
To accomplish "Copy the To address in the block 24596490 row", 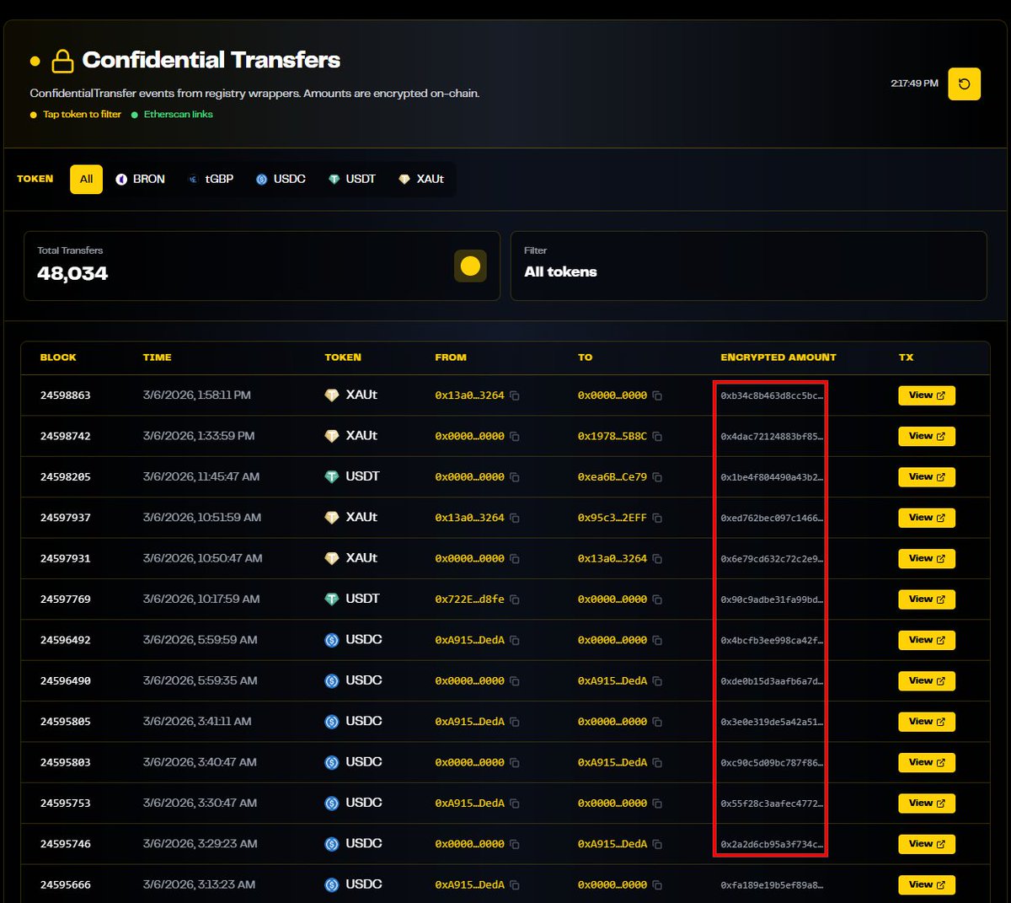I will [x=657, y=681].
